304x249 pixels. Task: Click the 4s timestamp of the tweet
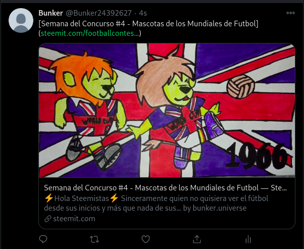[143, 13]
